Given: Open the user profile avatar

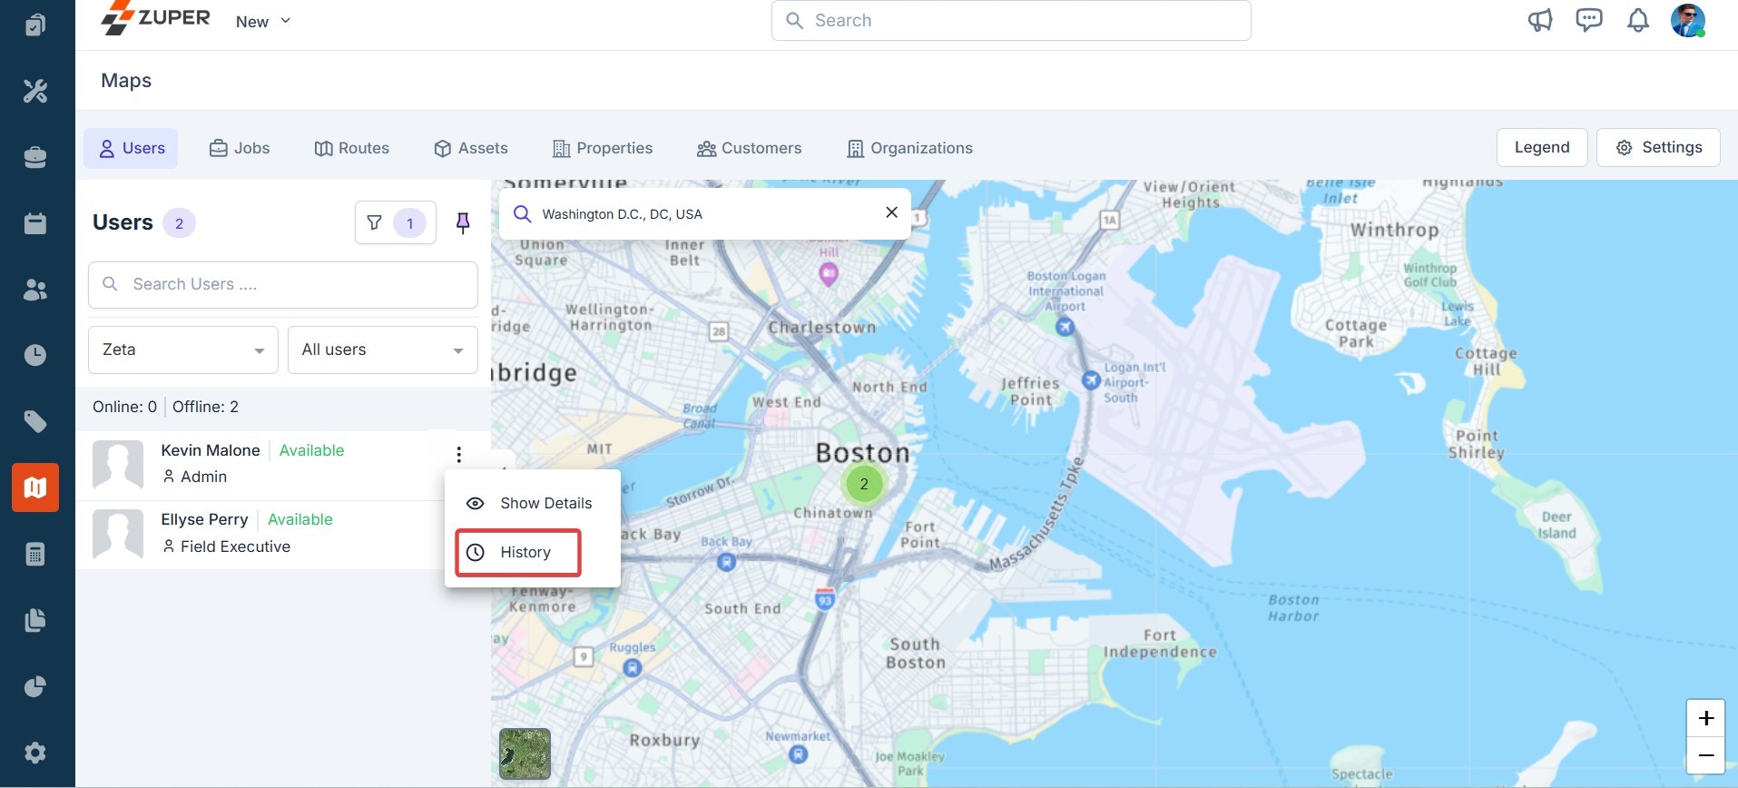Looking at the screenshot, I should coord(1688,20).
